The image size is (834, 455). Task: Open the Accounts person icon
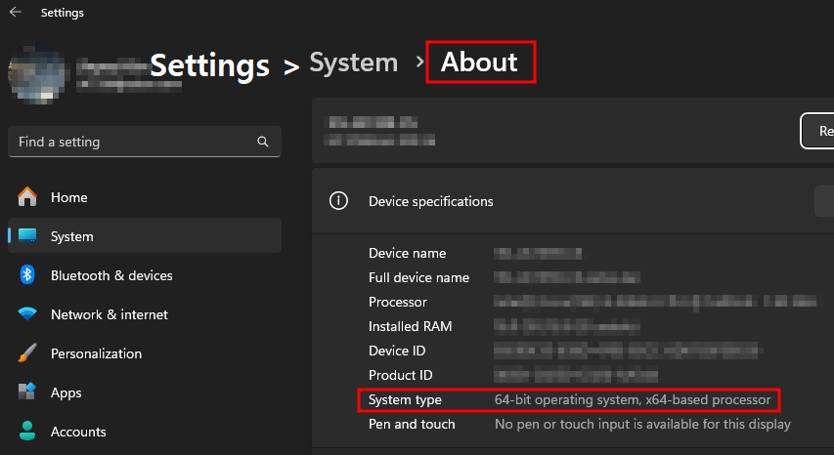[x=27, y=432]
